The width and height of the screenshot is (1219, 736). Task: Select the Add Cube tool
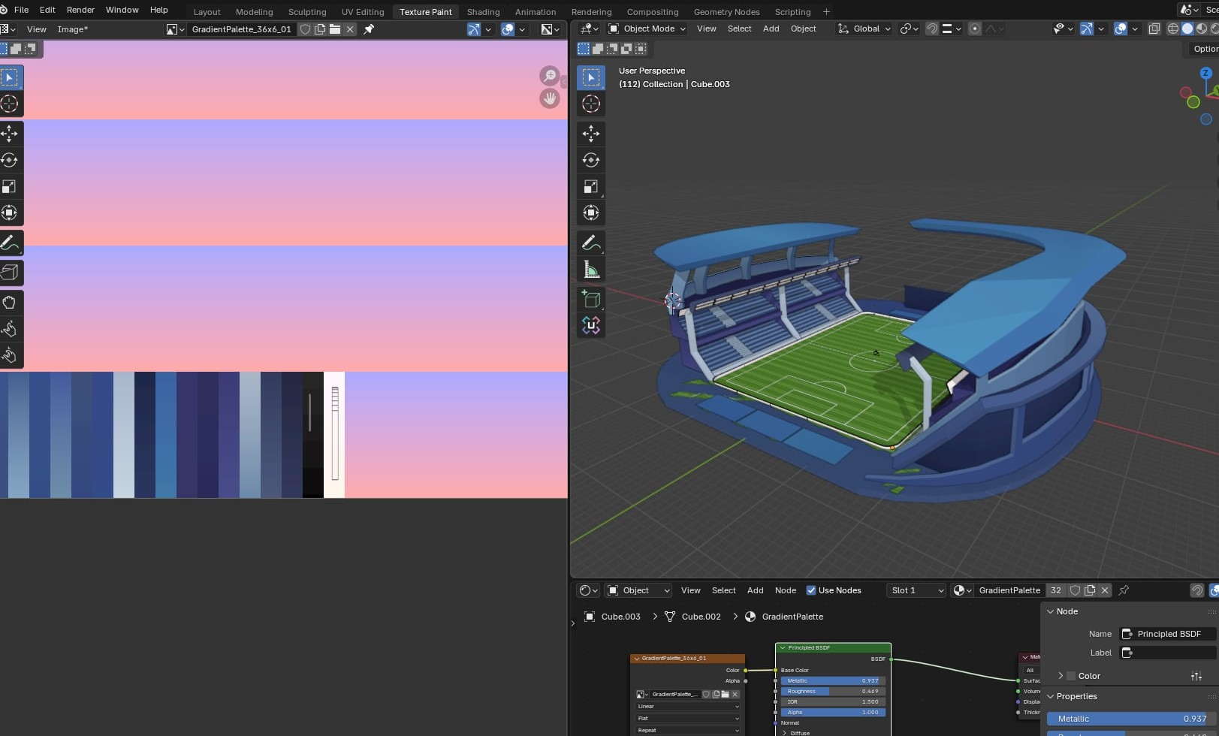[591, 300]
